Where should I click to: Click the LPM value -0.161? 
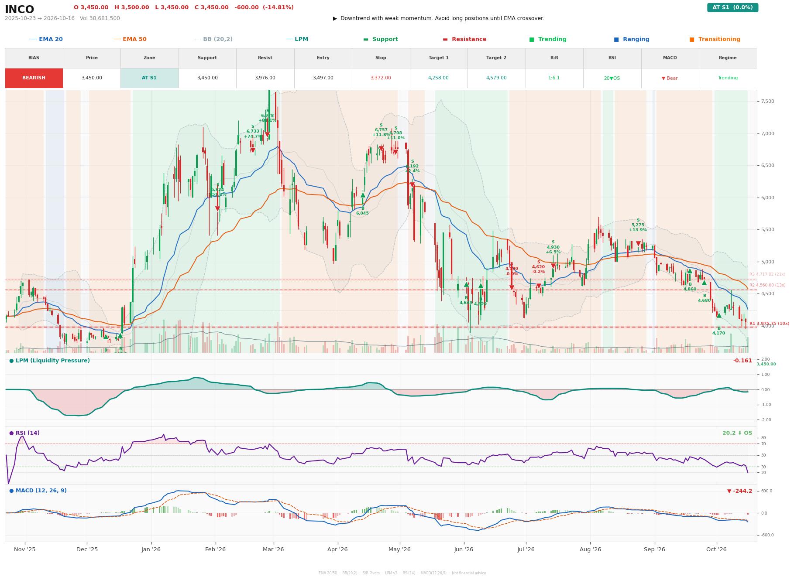pyautogui.click(x=742, y=361)
